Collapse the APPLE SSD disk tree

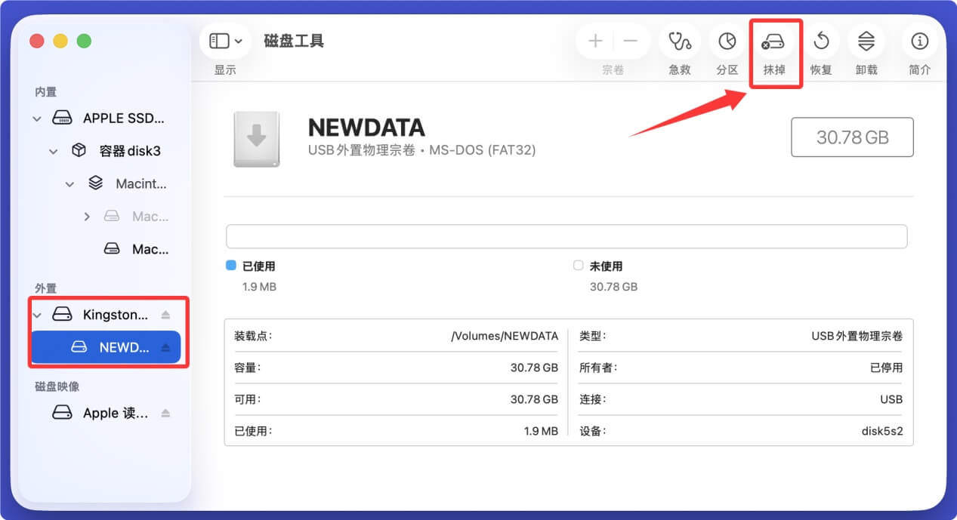37,118
